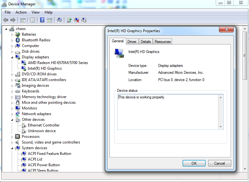The width and height of the screenshot is (249, 182).
Task: Select ACPI Fixed Feature Button
Action: coord(49,154)
